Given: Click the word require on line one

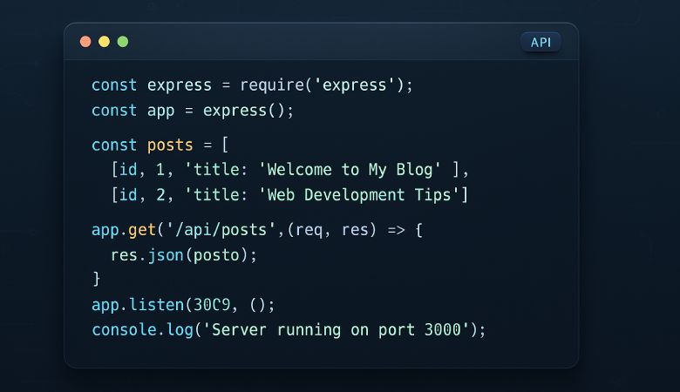Looking at the screenshot, I should (272, 84).
